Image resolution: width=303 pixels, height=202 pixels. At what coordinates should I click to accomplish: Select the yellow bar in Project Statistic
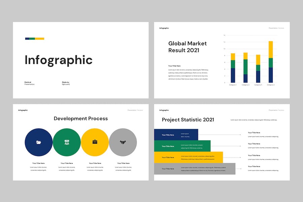[x=189, y=157]
